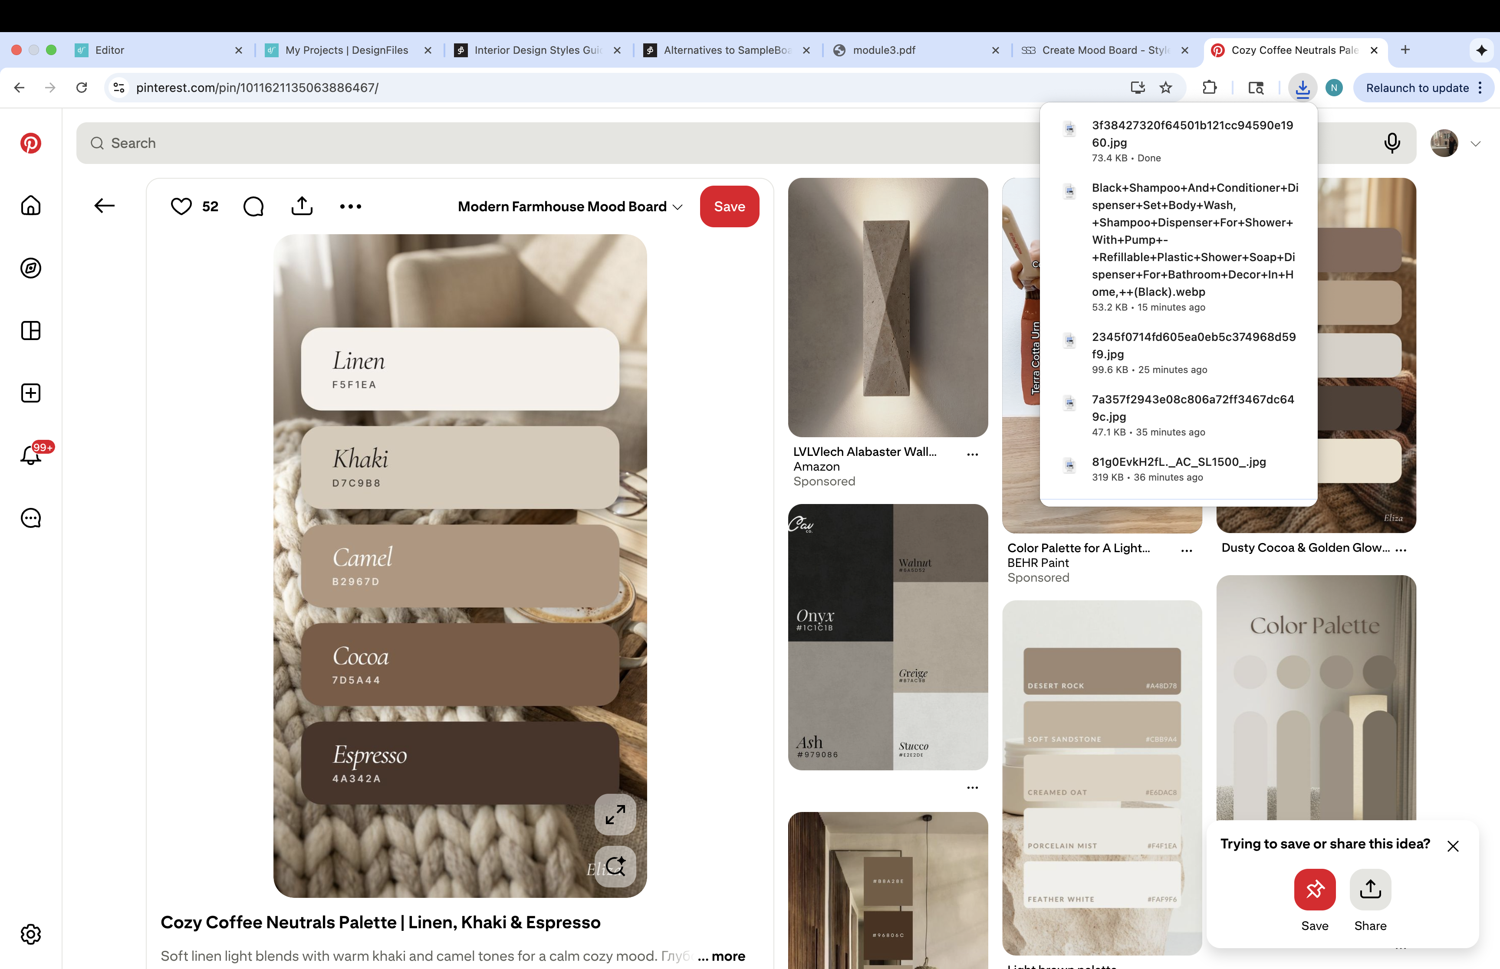Viewport: 1500px width, 969px height.
Task: Expand the account chevron next to the profile picture
Action: pos(1475,144)
